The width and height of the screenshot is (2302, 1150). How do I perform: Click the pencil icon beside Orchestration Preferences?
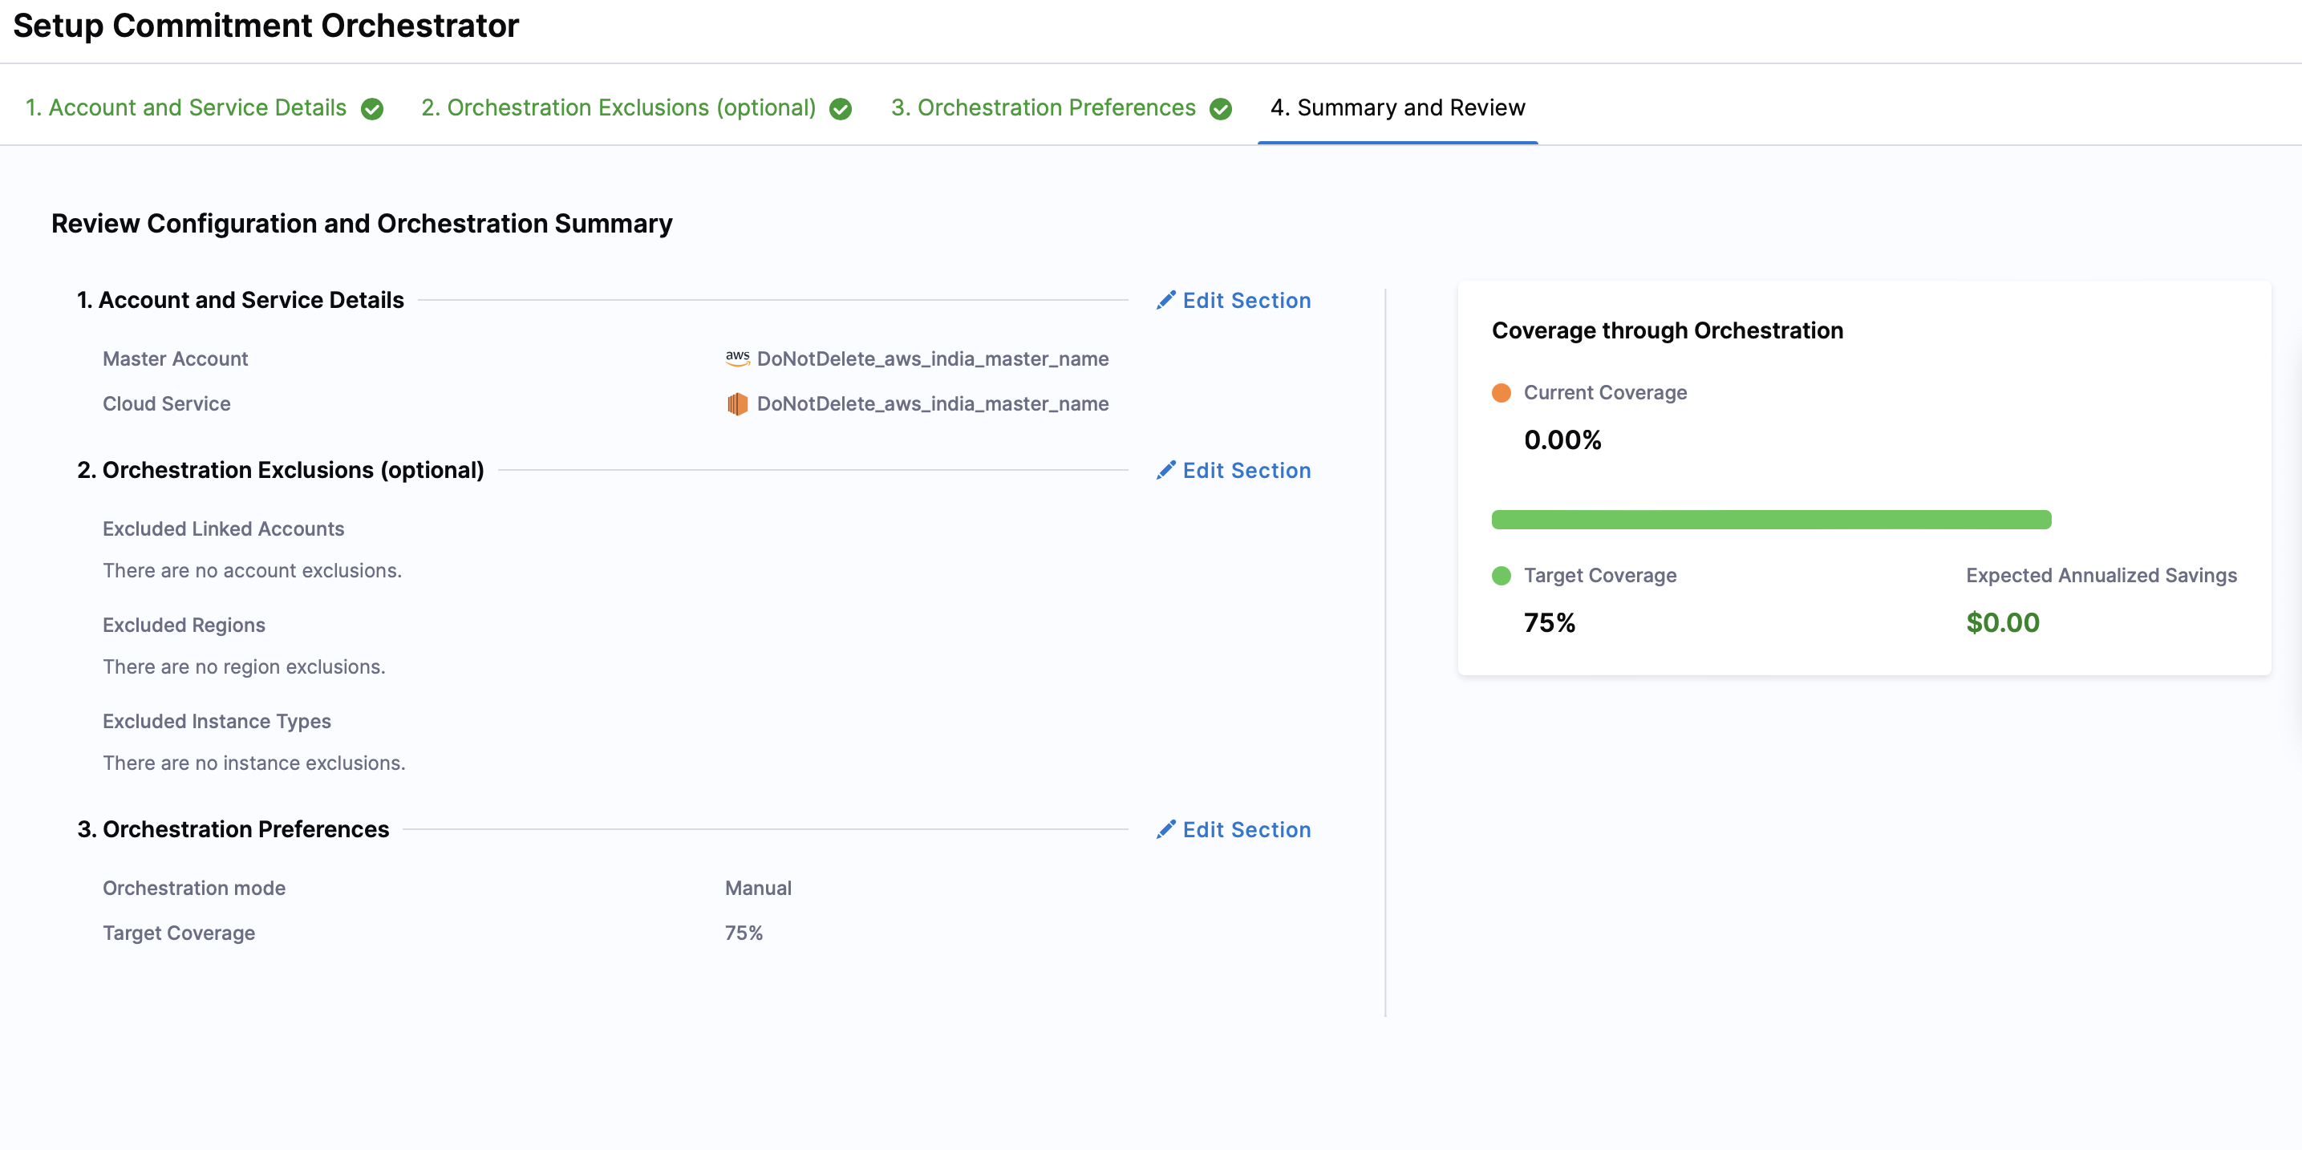(x=1165, y=829)
